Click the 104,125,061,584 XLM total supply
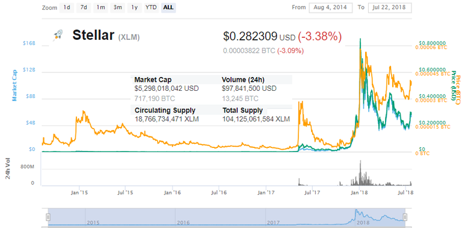Image resolution: width=462 pixels, height=228 pixels. click(x=256, y=119)
